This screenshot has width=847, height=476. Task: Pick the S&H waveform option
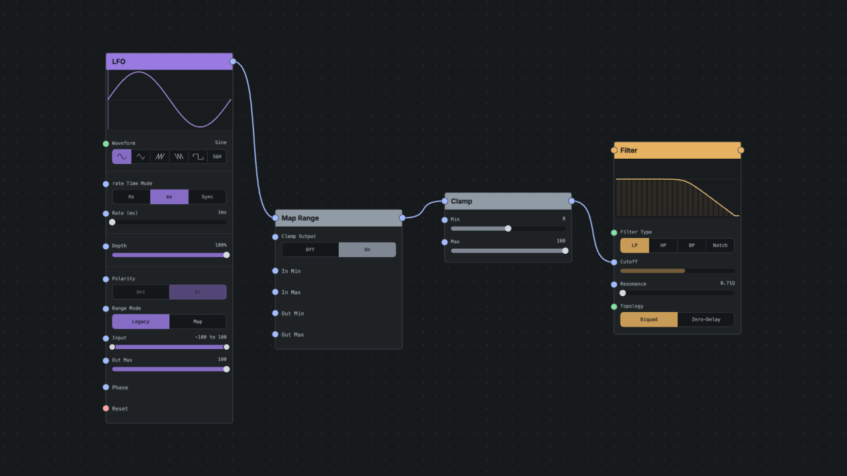coord(217,157)
